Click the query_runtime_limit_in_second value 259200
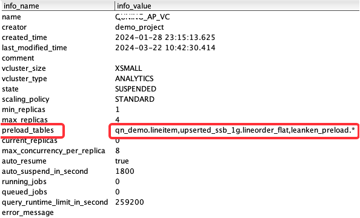Viewport: 360px width, 218px height. [x=130, y=202]
